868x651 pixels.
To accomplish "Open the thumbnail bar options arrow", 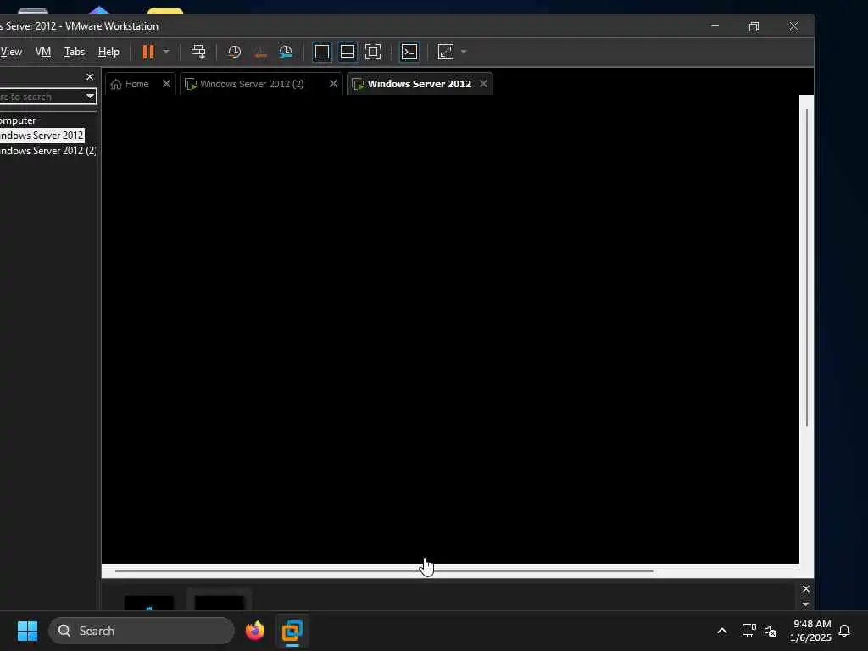I will pyautogui.click(x=806, y=604).
